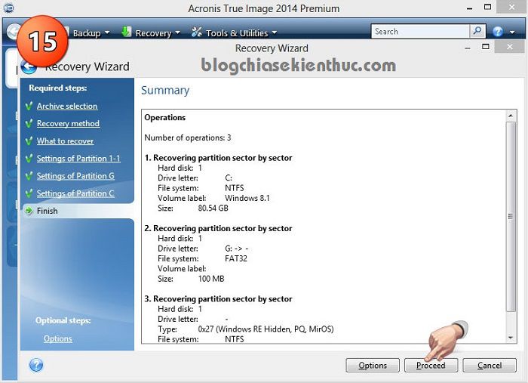This screenshot has height=383, width=528.
Task: Click the summary scrollbar down arrow
Action: pyautogui.click(x=511, y=338)
